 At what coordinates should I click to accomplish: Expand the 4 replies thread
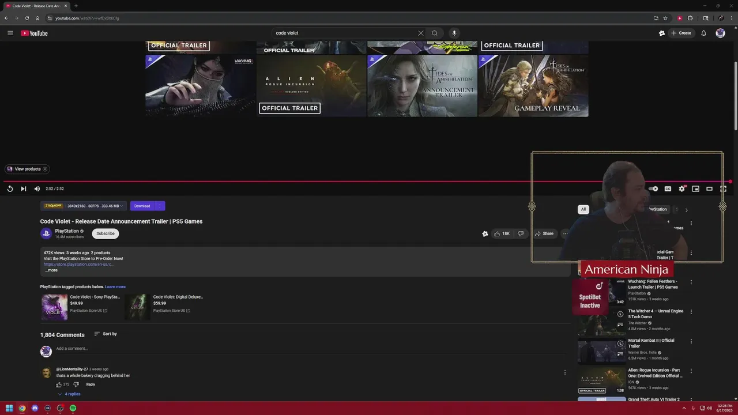click(x=69, y=394)
